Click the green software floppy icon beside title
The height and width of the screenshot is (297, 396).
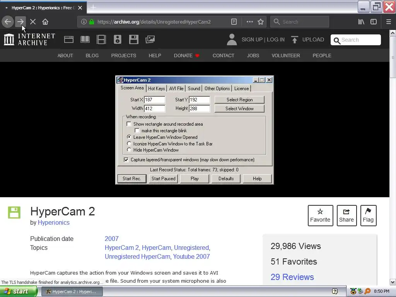pos(14,212)
